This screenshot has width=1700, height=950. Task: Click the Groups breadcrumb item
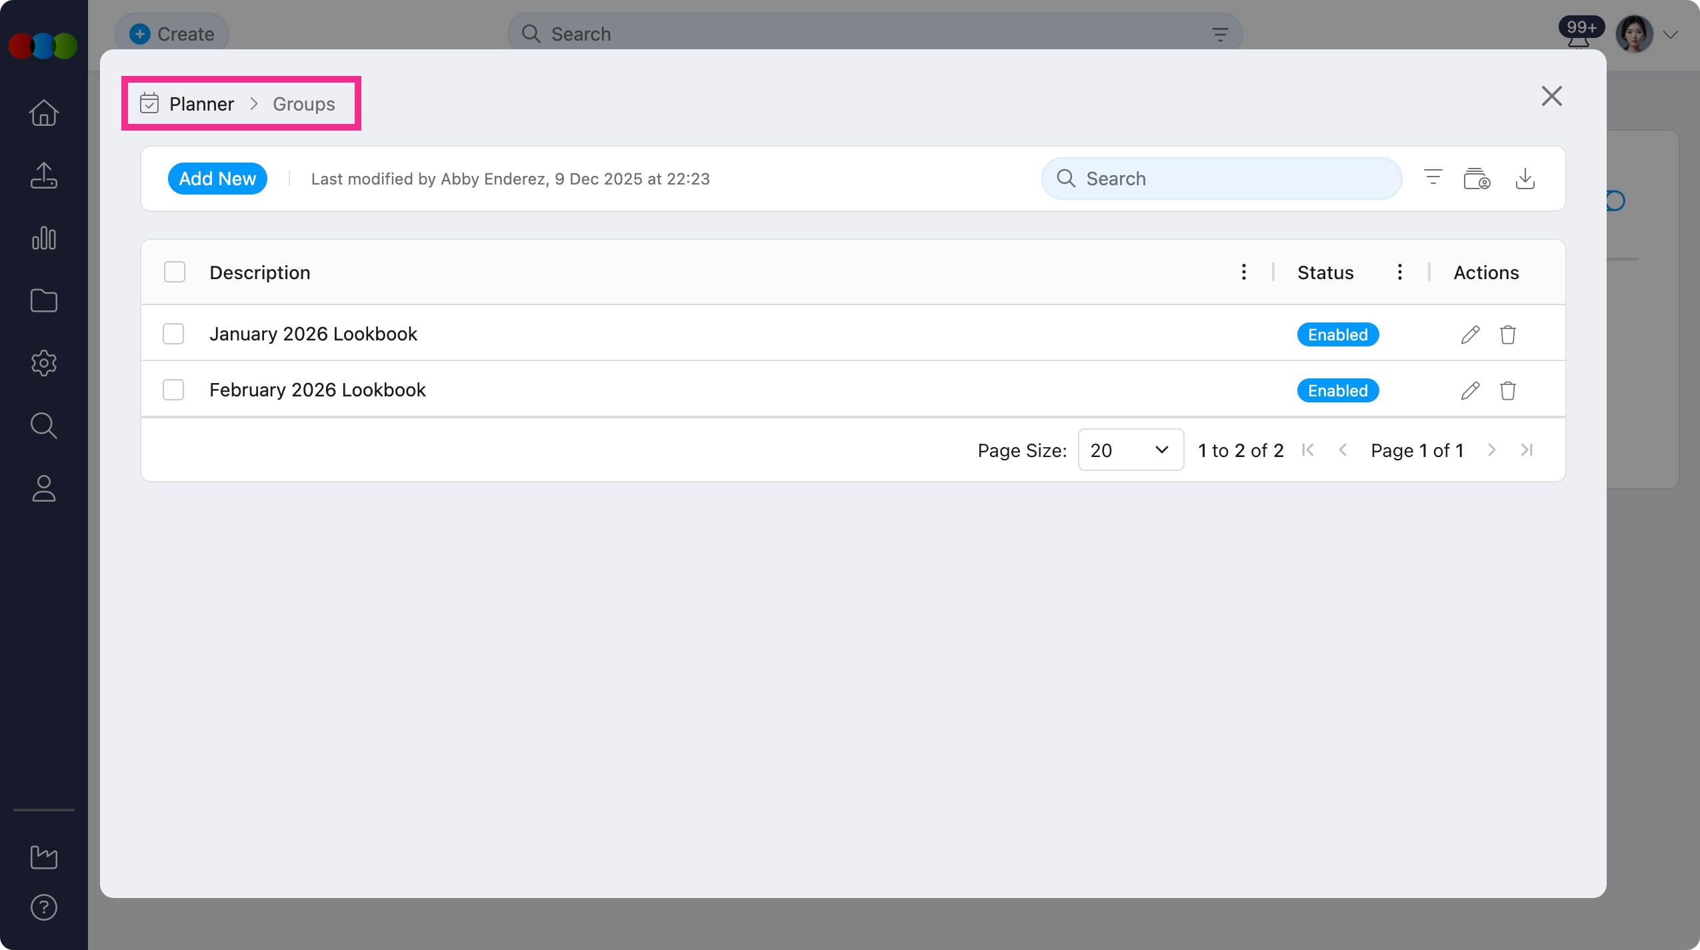pyautogui.click(x=303, y=104)
